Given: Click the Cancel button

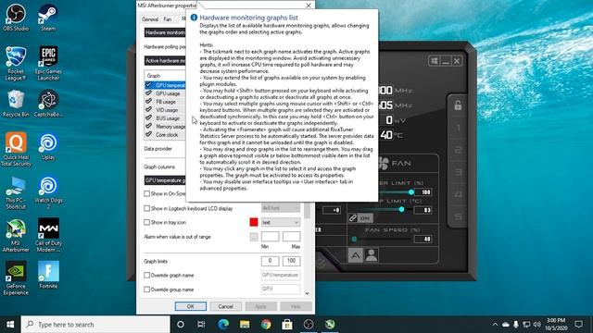Looking at the screenshot, I should 225,306.
